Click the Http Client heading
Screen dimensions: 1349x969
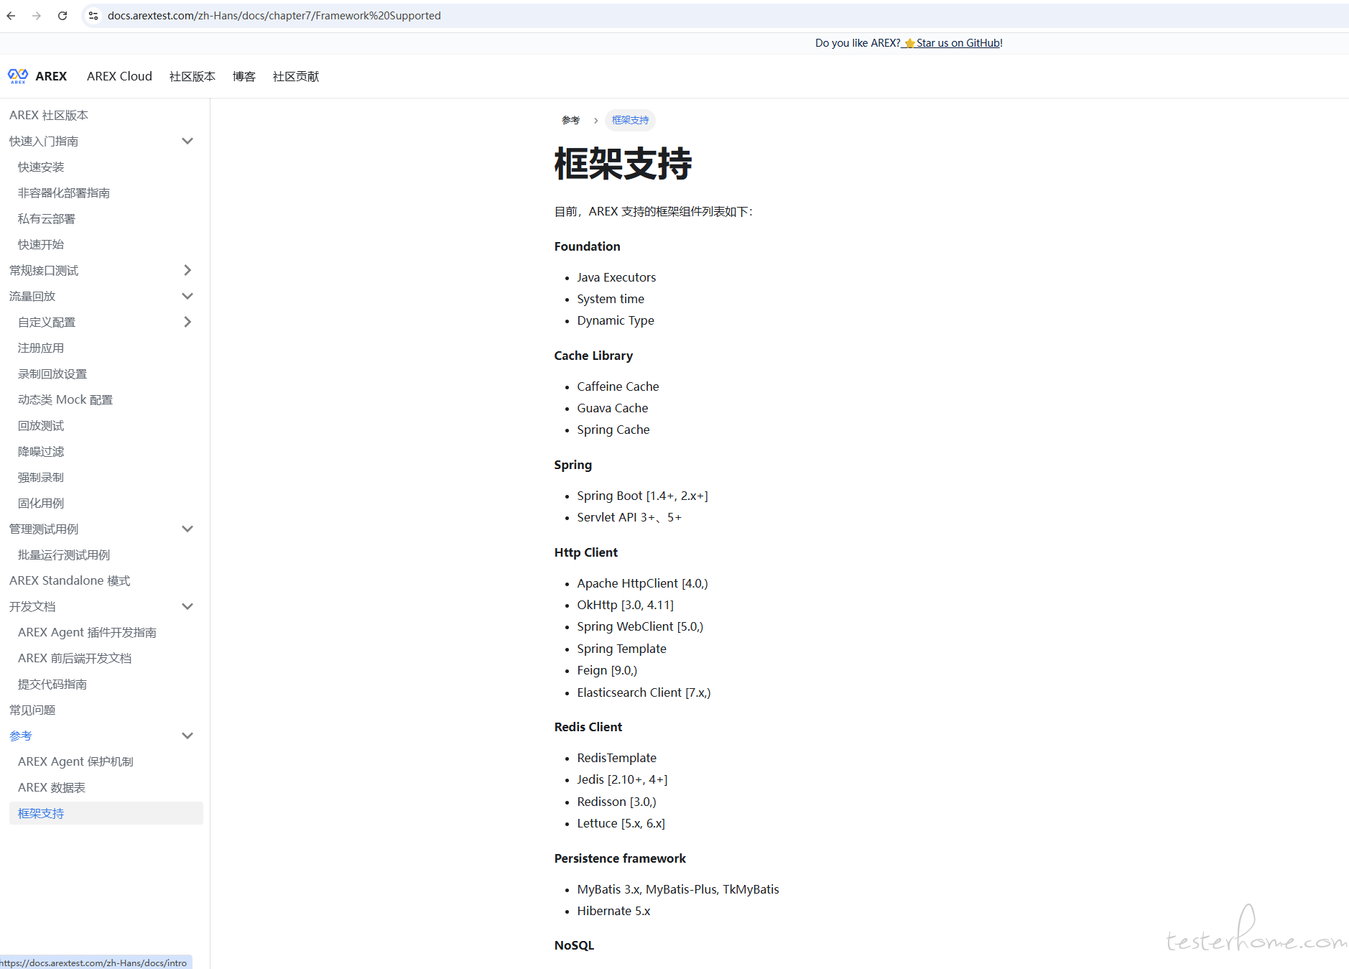point(585,552)
